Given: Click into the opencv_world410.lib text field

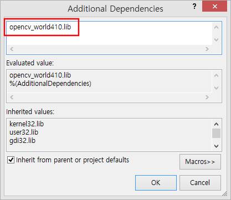Looking at the screenshot, I should (x=109, y=33).
